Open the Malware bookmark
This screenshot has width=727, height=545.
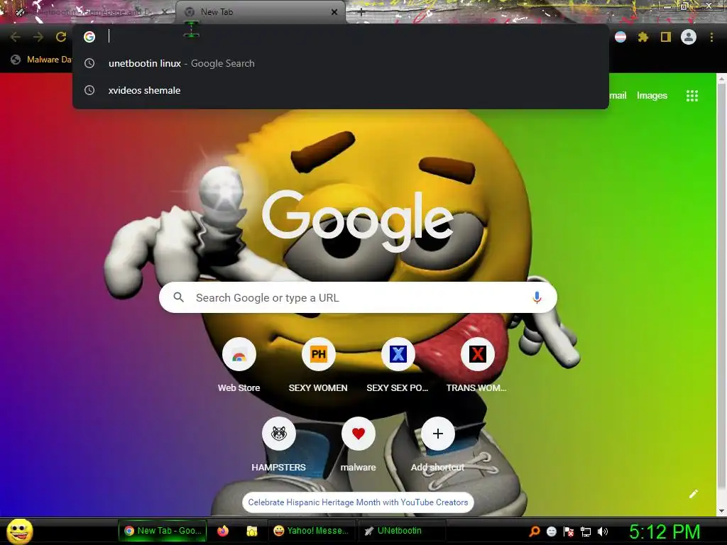coord(42,60)
